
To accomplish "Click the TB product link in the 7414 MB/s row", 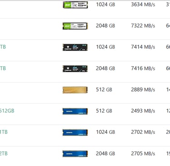I will [x=3, y=47].
